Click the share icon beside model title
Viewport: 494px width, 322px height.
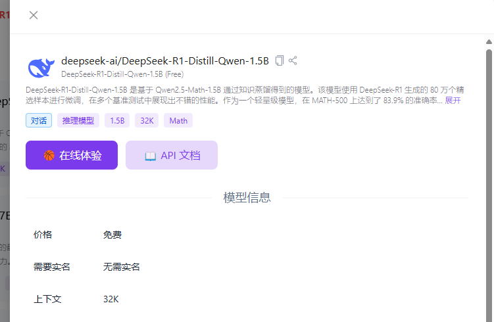[293, 60]
